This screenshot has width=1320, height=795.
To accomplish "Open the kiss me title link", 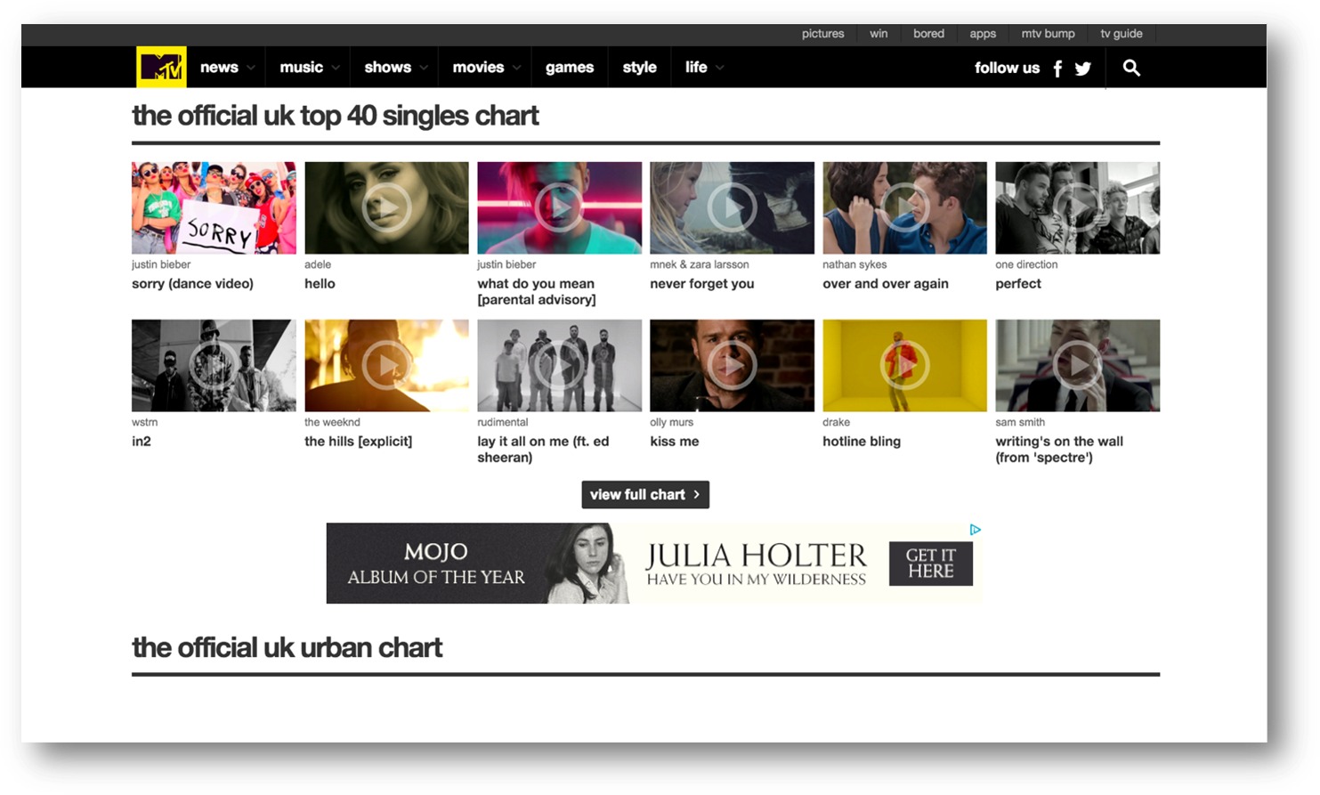I will tap(675, 442).
